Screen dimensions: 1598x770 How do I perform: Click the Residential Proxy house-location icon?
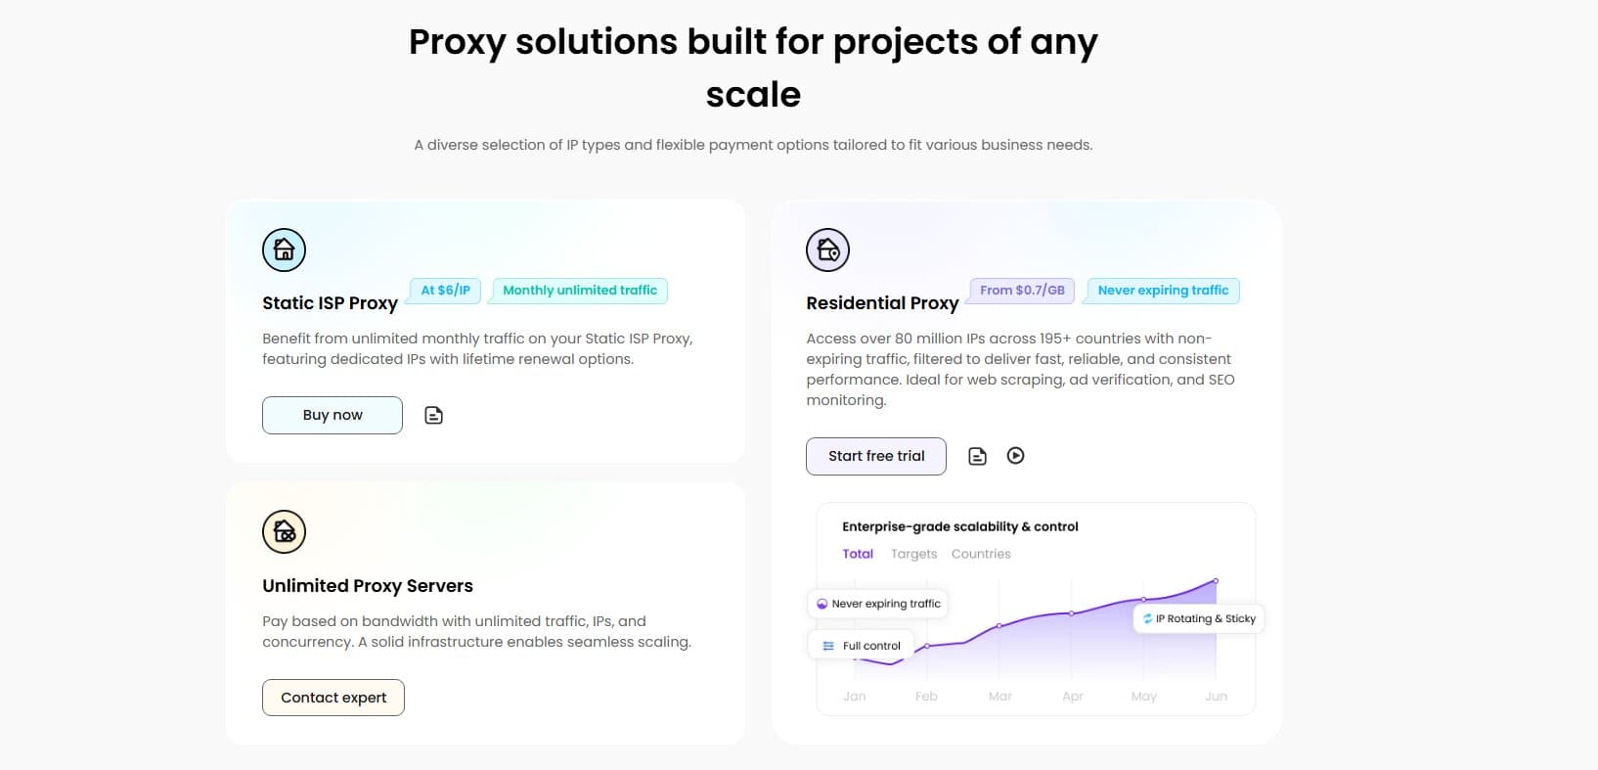click(827, 249)
